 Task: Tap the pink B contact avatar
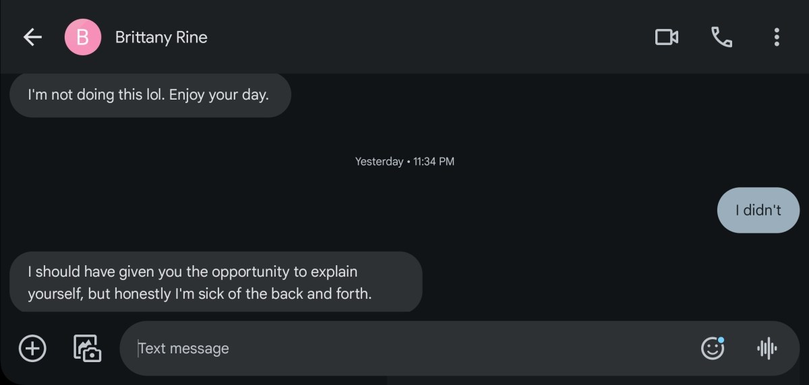pos(82,37)
